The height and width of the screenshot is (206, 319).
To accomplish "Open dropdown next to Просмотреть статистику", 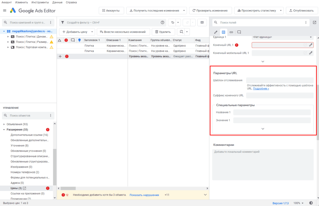I will 281,11.
